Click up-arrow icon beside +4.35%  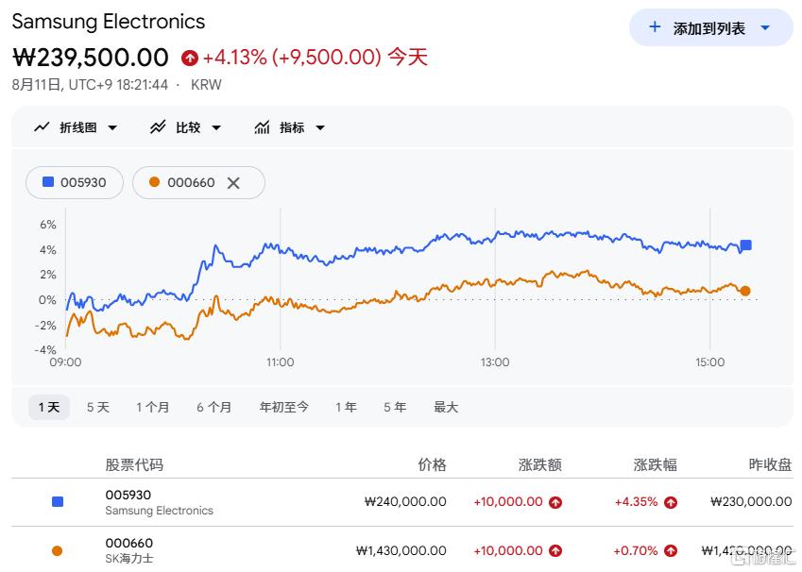pyautogui.click(x=671, y=502)
